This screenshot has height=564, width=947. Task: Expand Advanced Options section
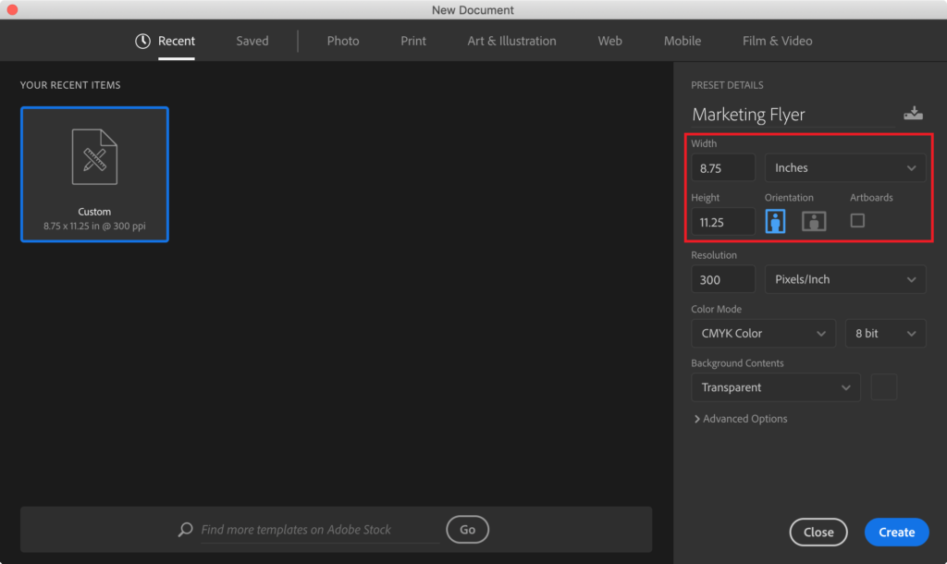tap(740, 419)
